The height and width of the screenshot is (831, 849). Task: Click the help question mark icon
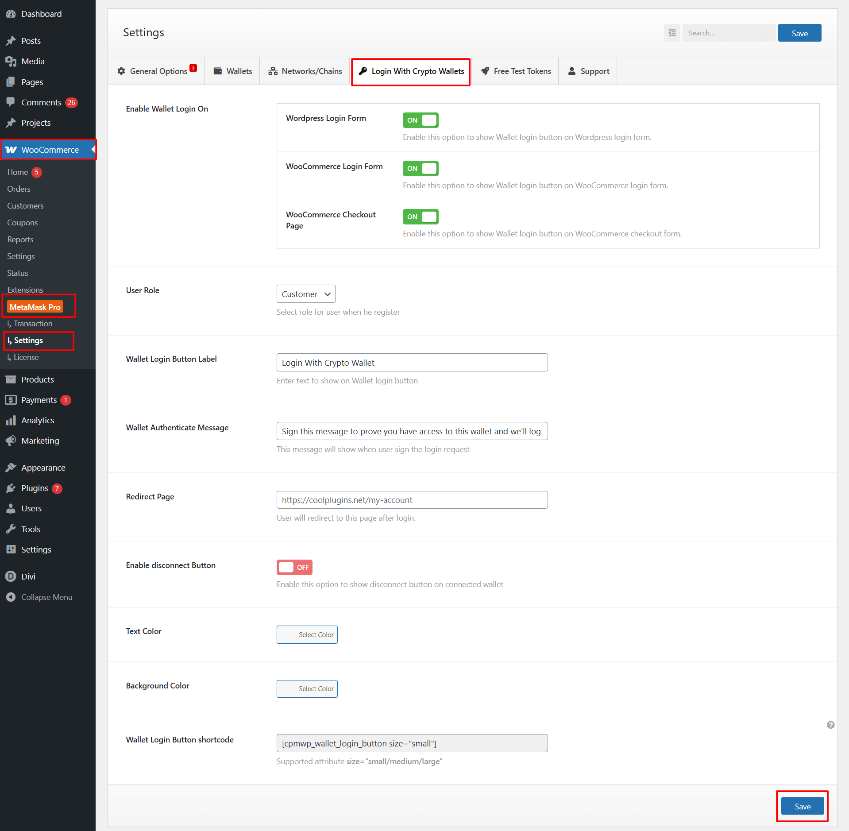tap(830, 725)
